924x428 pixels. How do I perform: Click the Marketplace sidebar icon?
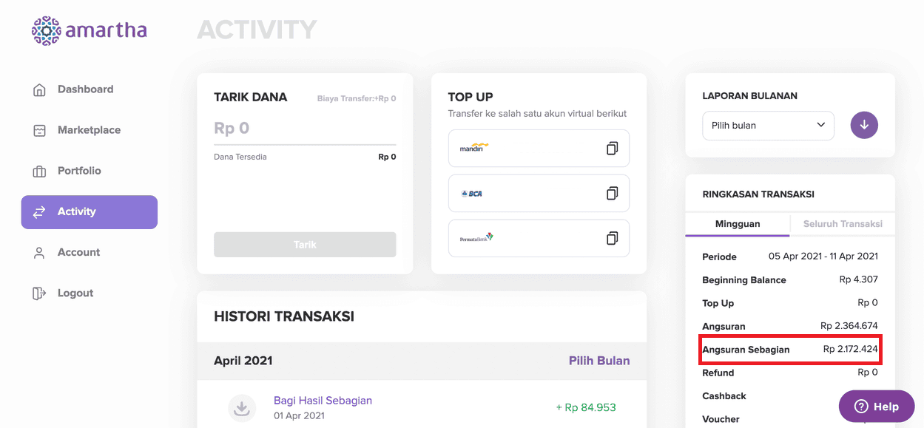click(x=40, y=131)
